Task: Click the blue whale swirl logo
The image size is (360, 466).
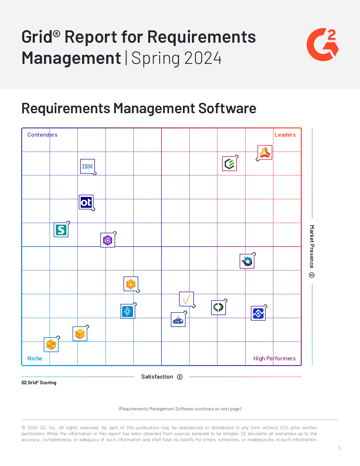Action: pyautogui.click(x=247, y=261)
